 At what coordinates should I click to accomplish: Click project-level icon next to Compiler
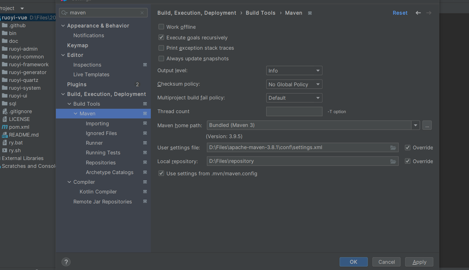click(145, 182)
